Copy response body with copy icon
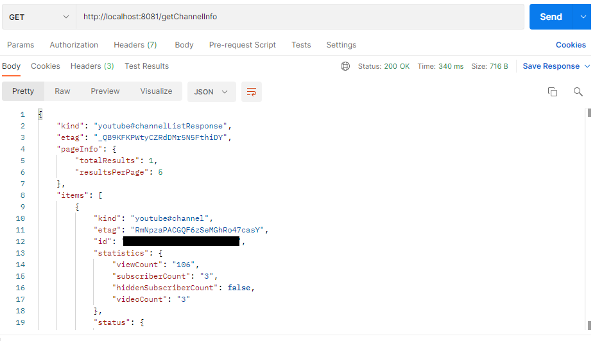The image size is (595, 341). click(552, 92)
